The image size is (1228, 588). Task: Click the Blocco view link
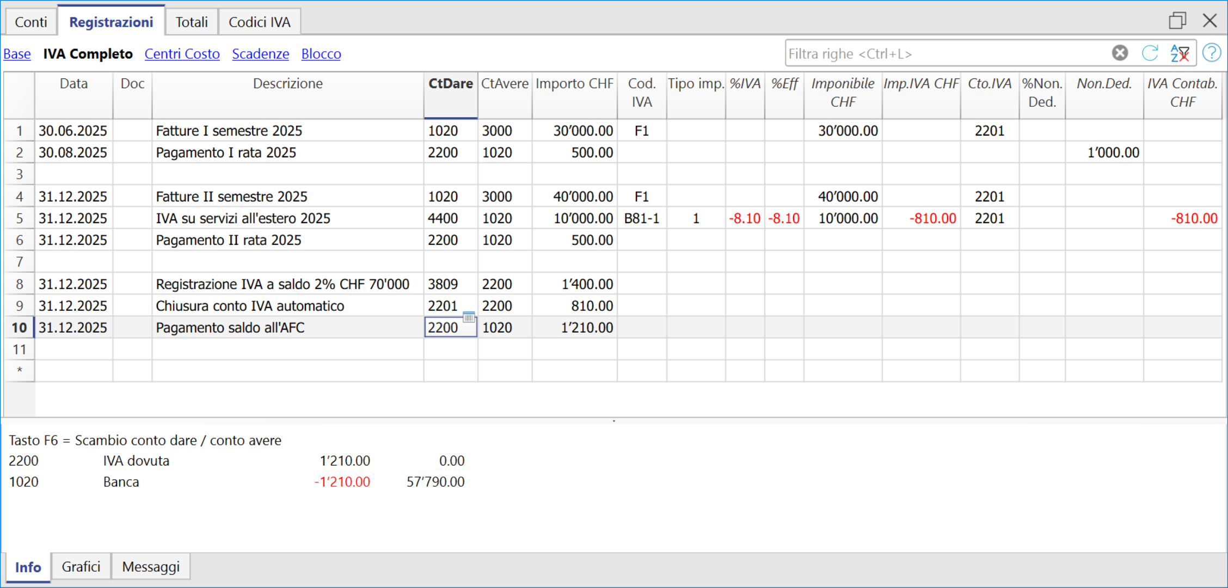(x=321, y=54)
